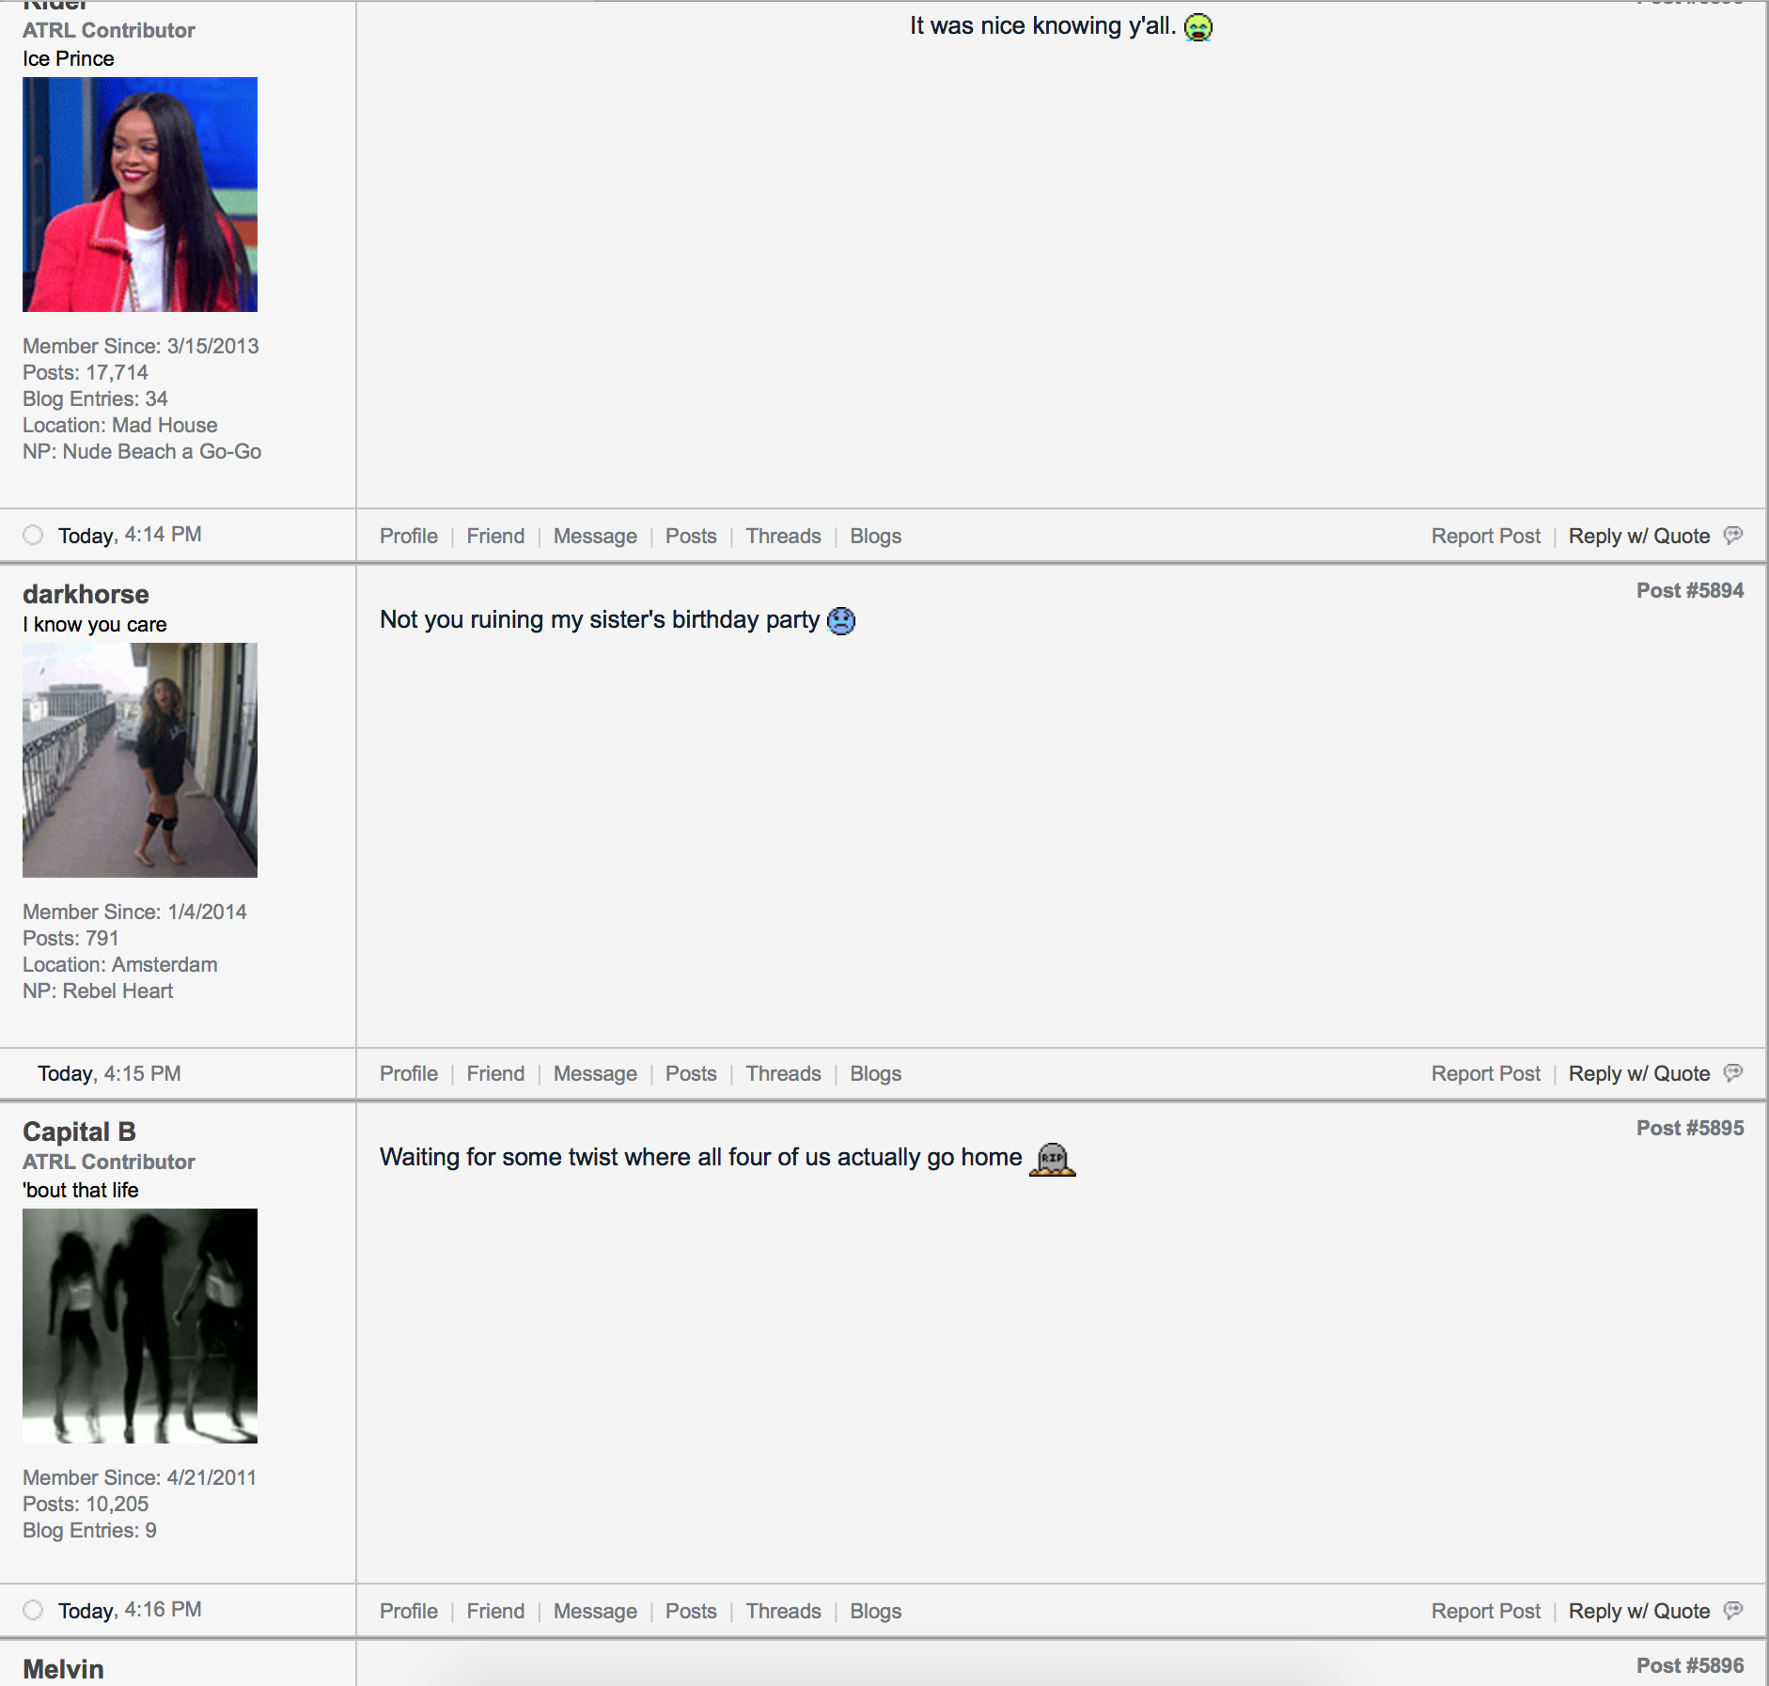Add darkhorse as Friend
Viewport: 1769px width, 1686px height.
pyautogui.click(x=495, y=1073)
